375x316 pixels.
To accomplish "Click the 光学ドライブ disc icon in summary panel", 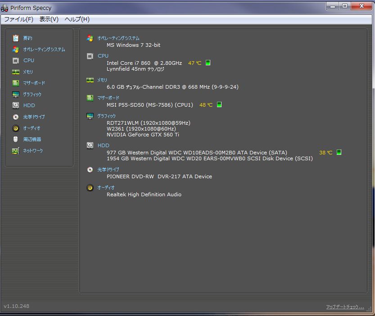I will [90, 170].
